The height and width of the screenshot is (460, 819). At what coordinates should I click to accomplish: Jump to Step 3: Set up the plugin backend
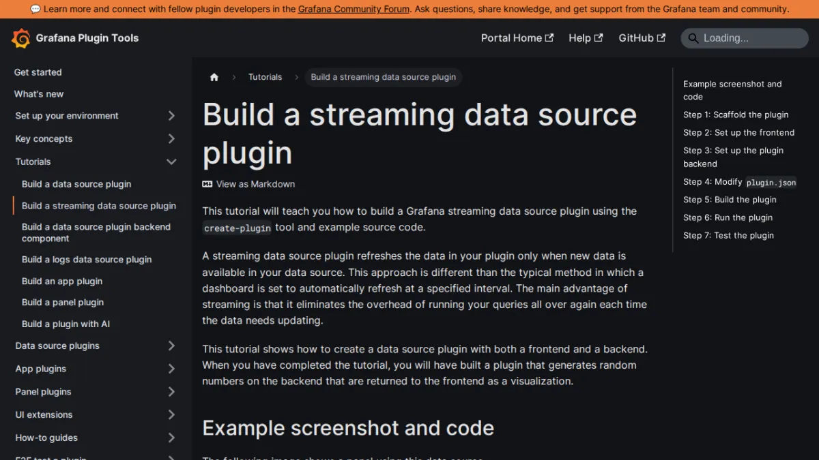point(734,157)
